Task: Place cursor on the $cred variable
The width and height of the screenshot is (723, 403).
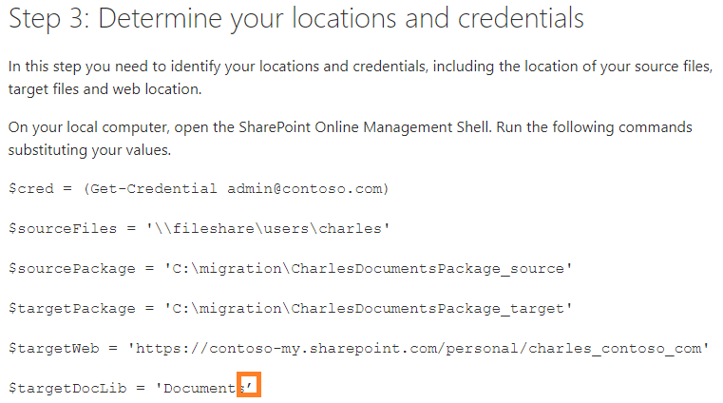Action: [29, 188]
